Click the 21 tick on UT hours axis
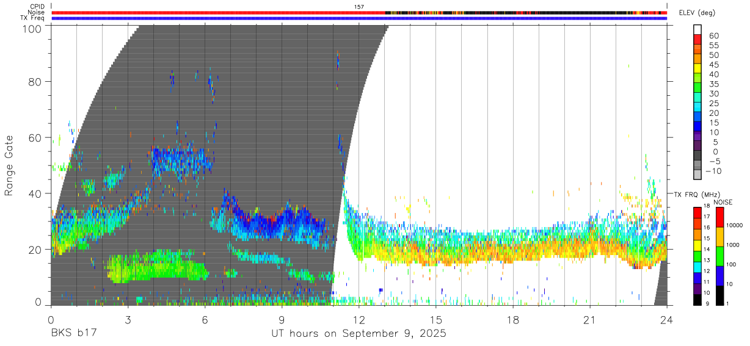The width and height of the screenshot is (750, 346). coord(590,320)
